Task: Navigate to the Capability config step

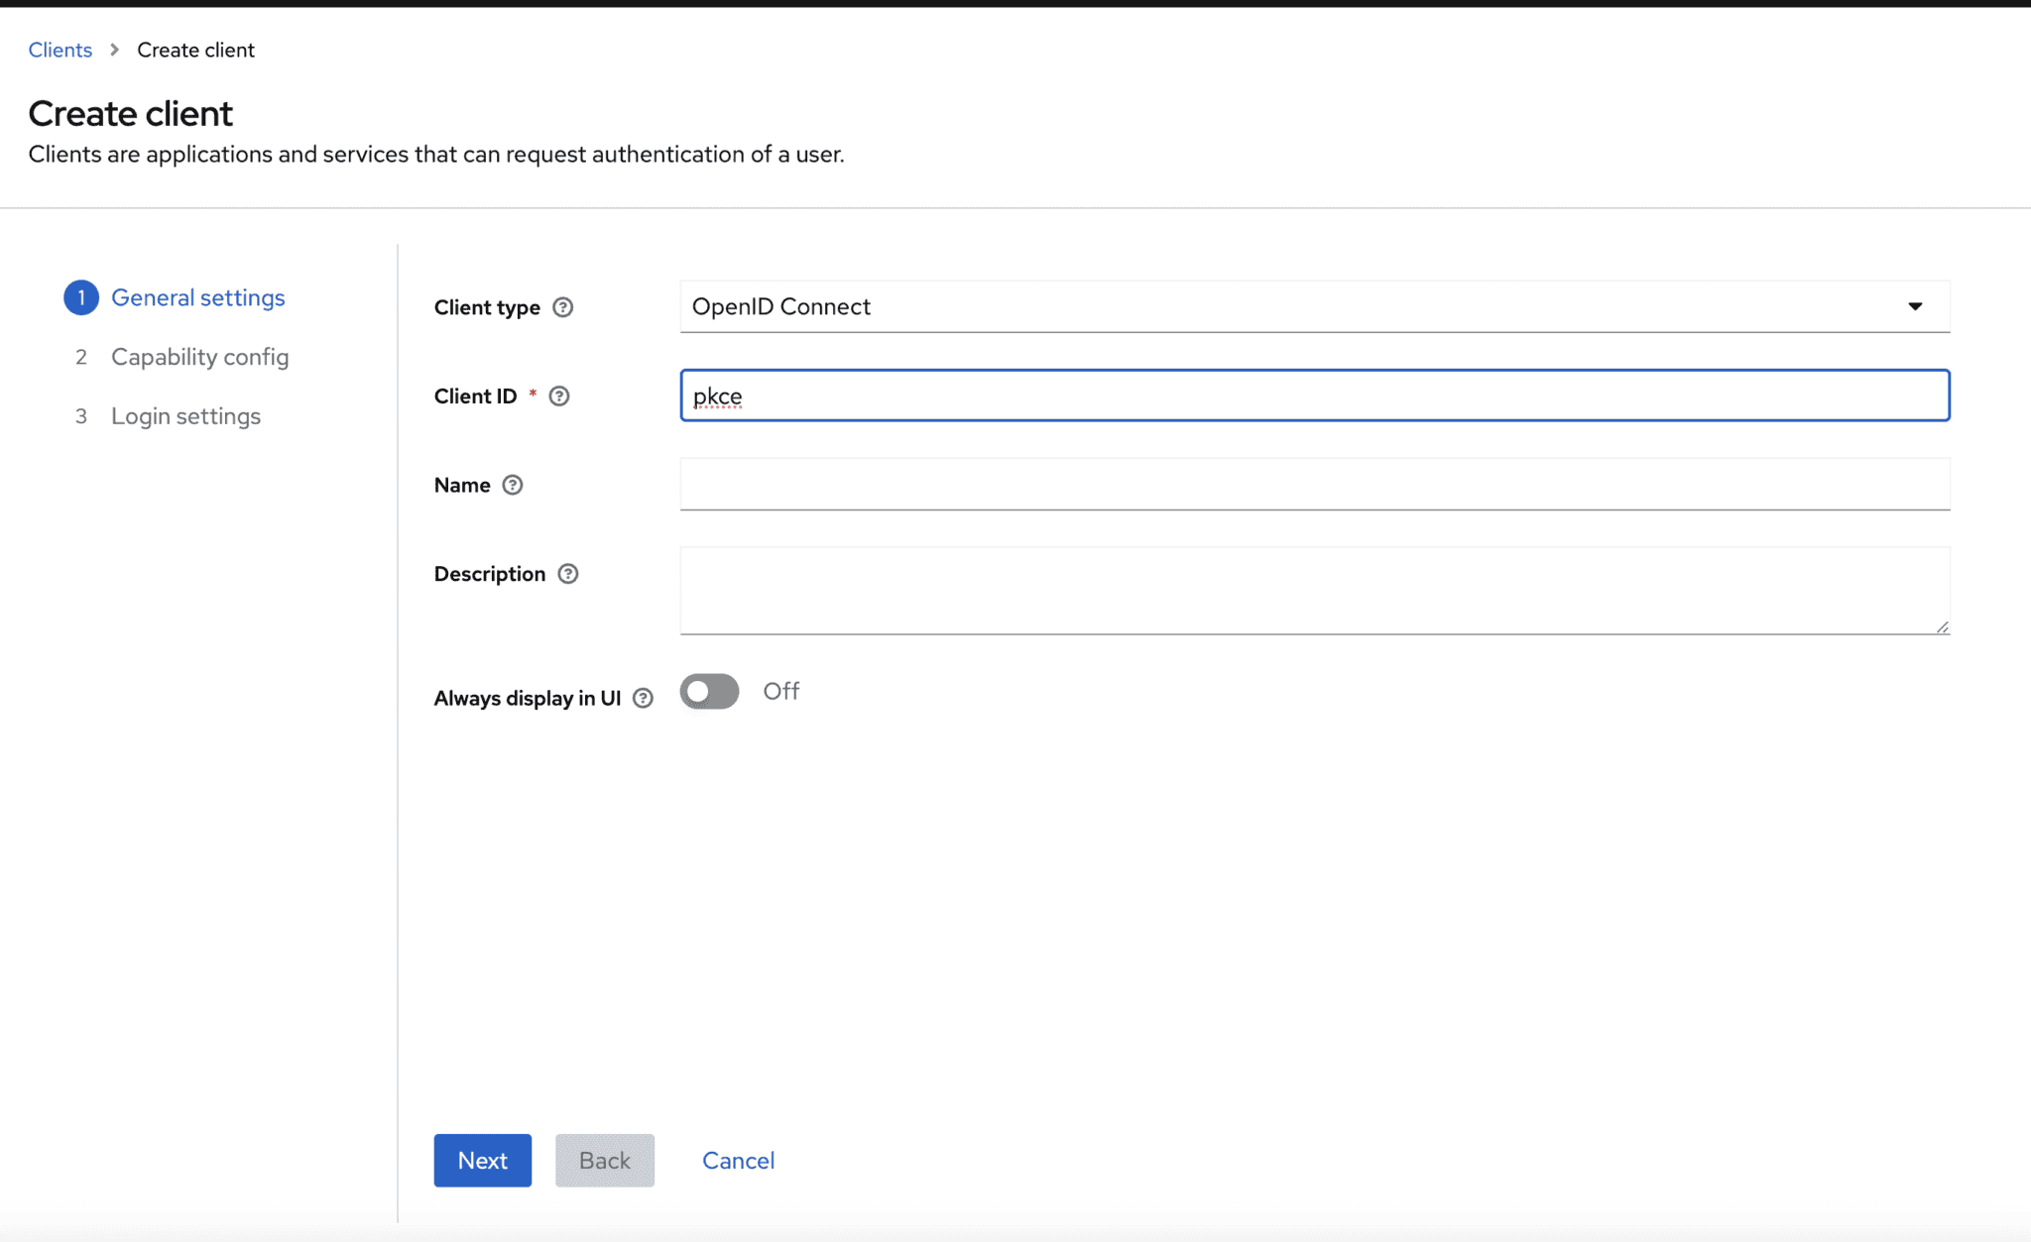Action: pos(200,357)
